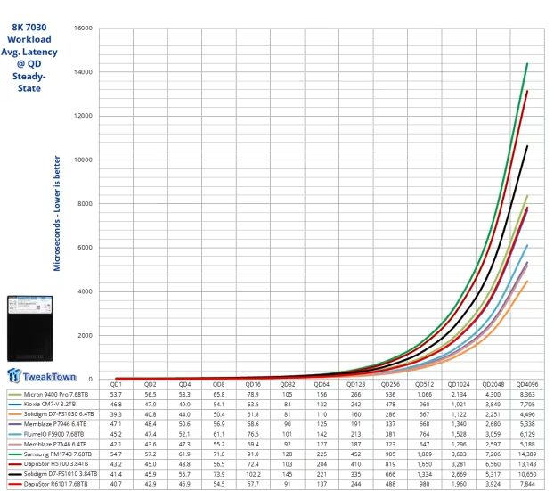The image size is (554, 491).
Task: Click Kioxia CM7-V's QD2048 value 3,840
Action: click(493, 405)
